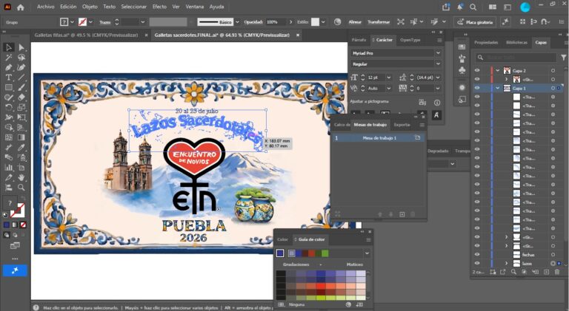
Task: Switch to the Galletas fifas.ai document tab
Action: [87, 35]
